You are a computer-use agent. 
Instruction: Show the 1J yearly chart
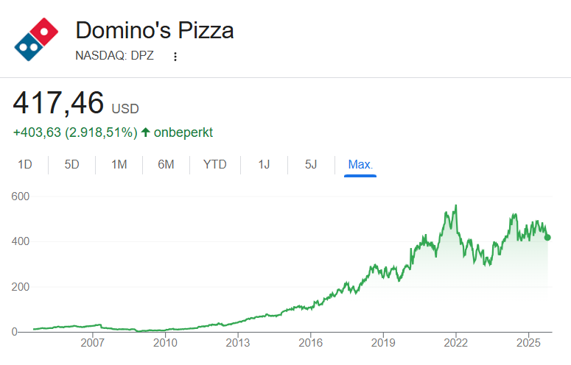(x=264, y=164)
